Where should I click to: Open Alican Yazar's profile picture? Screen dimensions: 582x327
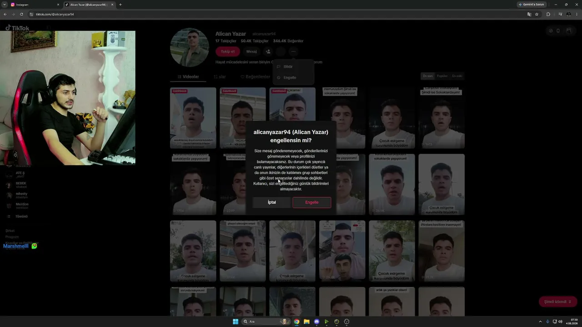point(189,48)
